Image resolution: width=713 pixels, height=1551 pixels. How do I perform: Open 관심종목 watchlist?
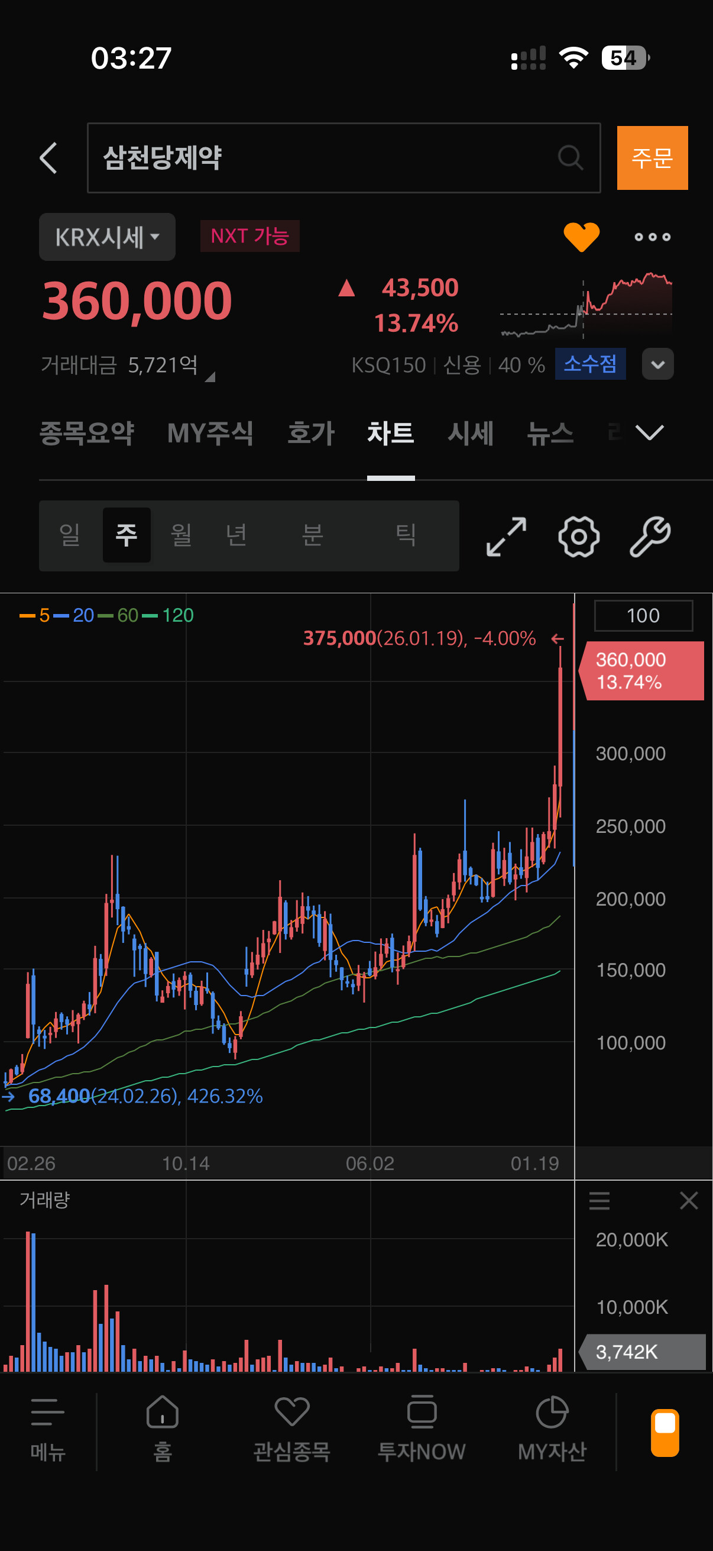292,1430
